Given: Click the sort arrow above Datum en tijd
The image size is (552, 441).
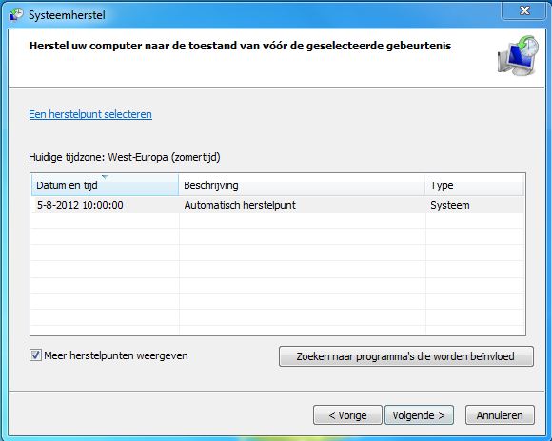Looking at the screenshot, I should (x=105, y=177).
